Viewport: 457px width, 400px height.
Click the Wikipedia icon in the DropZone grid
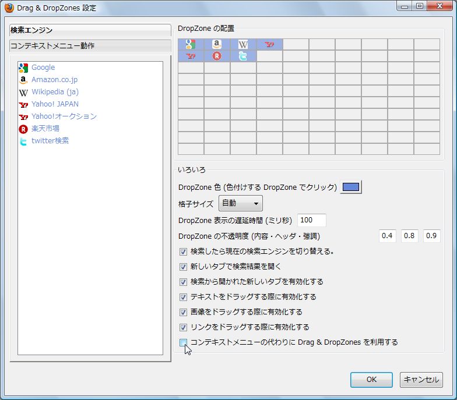pyautogui.click(x=243, y=44)
